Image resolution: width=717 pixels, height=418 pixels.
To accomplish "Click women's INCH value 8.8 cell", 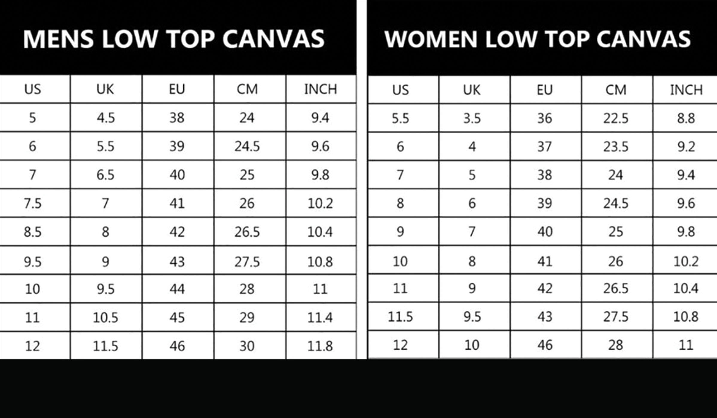I will pos(685,118).
